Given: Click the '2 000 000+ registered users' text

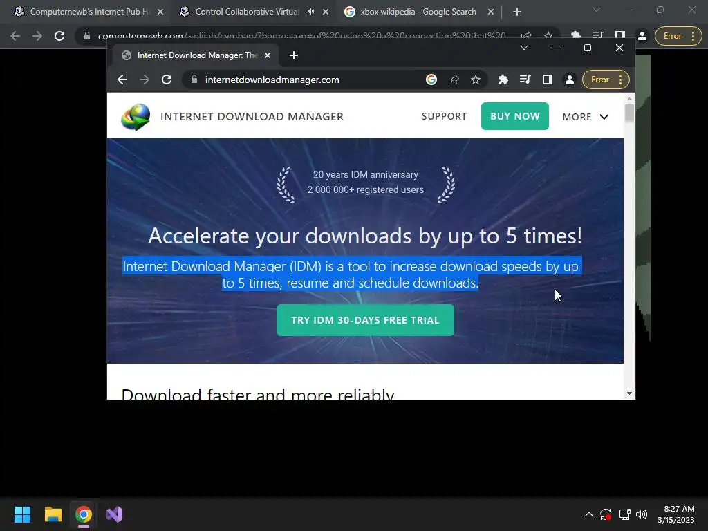Looking at the screenshot, I should 366,189.
